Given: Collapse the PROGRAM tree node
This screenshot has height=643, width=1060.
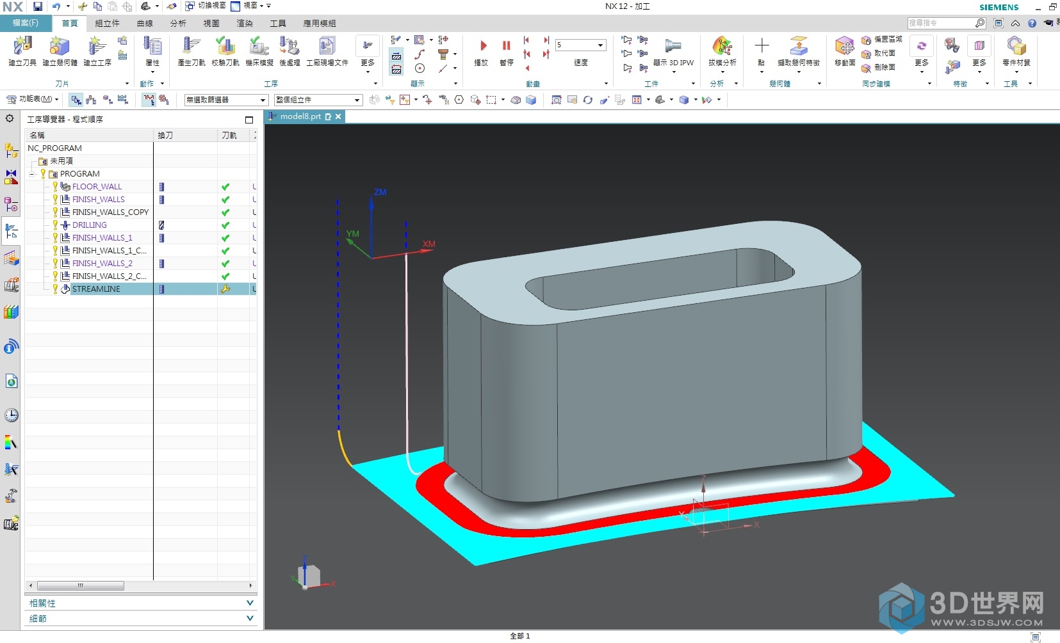Looking at the screenshot, I should click(31, 174).
